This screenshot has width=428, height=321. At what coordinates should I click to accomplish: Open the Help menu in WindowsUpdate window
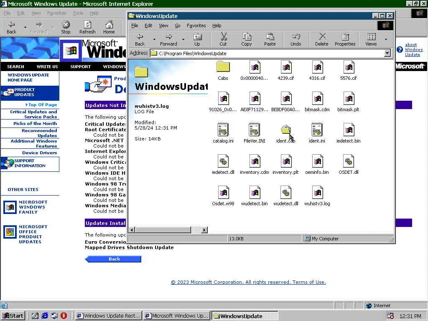coord(217,25)
